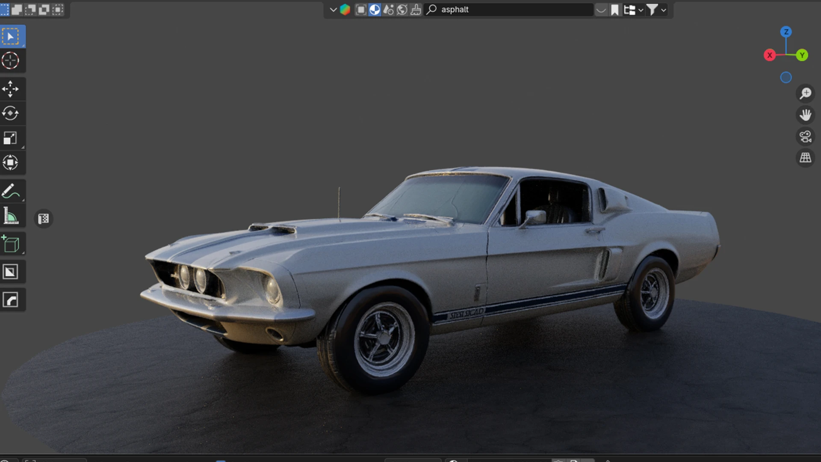Toggle the camera view button
This screenshot has width=821, height=462.
click(x=806, y=136)
